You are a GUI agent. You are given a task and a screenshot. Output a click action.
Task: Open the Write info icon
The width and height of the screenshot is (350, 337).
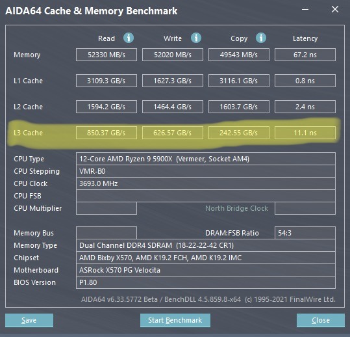[196, 38]
